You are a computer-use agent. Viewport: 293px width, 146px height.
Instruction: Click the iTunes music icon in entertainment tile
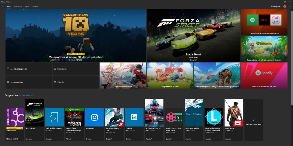[276, 20]
